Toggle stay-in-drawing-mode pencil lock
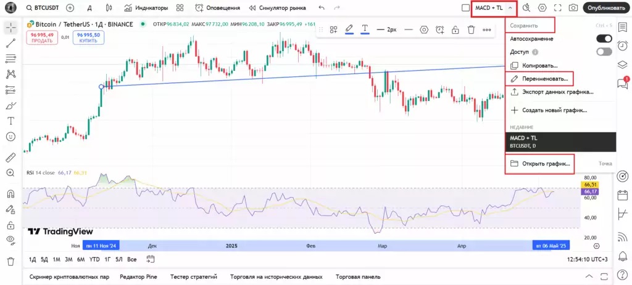632x285 pixels. (x=11, y=209)
